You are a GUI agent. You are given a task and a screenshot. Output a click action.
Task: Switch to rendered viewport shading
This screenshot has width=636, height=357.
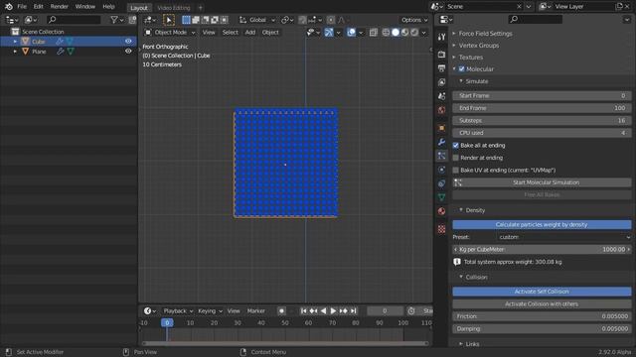tap(414, 33)
